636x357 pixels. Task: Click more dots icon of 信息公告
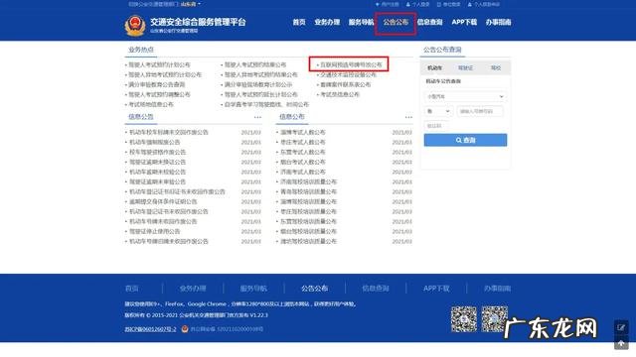pos(257,117)
